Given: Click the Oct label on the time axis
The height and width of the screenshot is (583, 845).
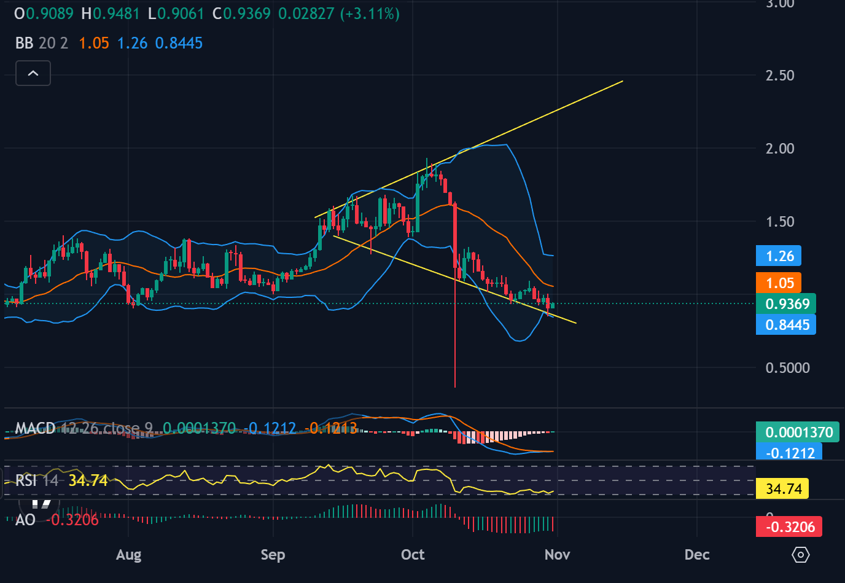Looking at the screenshot, I should [413, 555].
